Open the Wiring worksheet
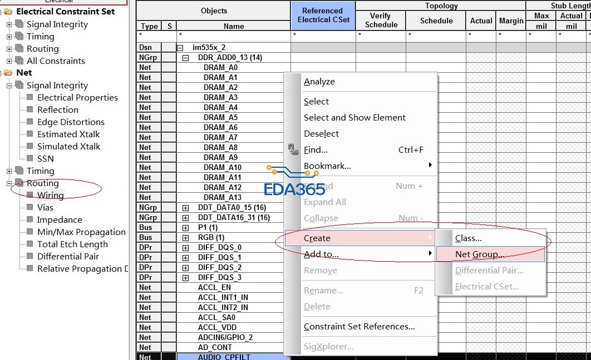This screenshot has width=591, height=360. point(50,195)
